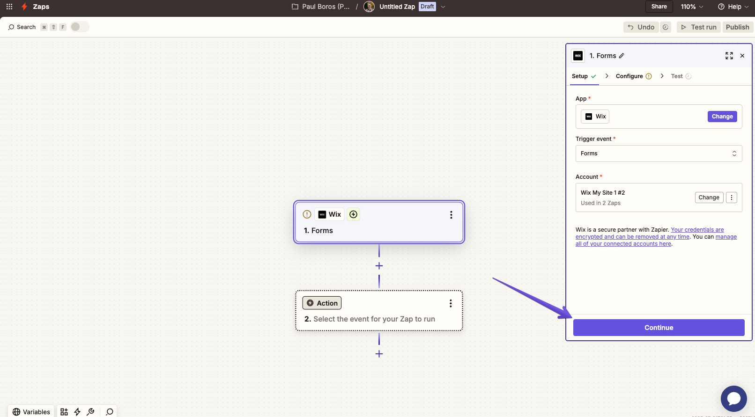Click the Action badge on step 2
The width and height of the screenshot is (755, 417).
tap(322, 303)
